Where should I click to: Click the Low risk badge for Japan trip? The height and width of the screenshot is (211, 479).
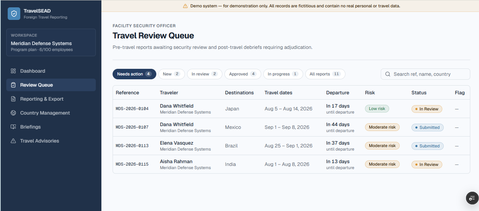[377, 109]
